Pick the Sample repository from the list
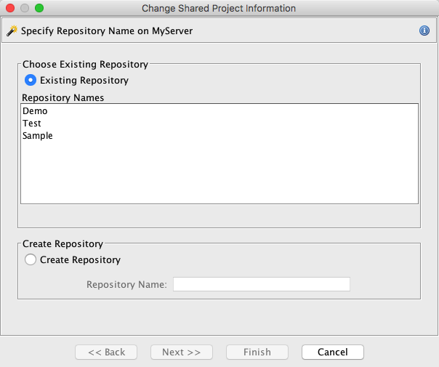 pyautogui.click(x=38, y=136)
